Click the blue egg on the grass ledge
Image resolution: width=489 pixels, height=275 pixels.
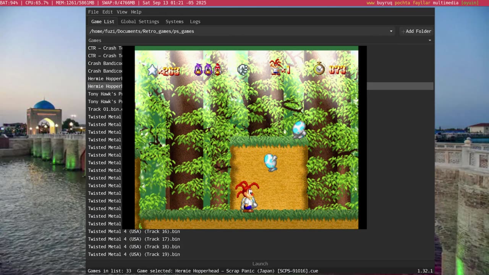pyautogui.click(x=299, y=129)
